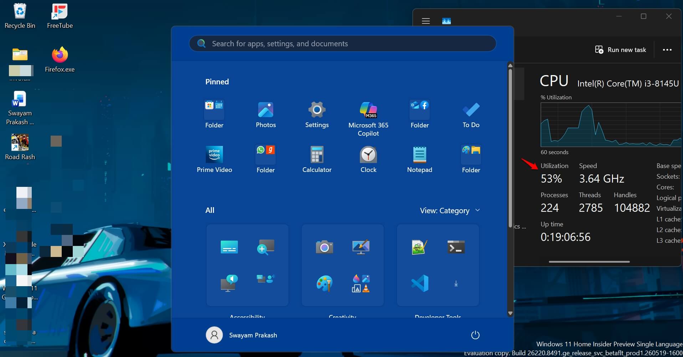Click the 224 processes count

(x=550, y=208)
